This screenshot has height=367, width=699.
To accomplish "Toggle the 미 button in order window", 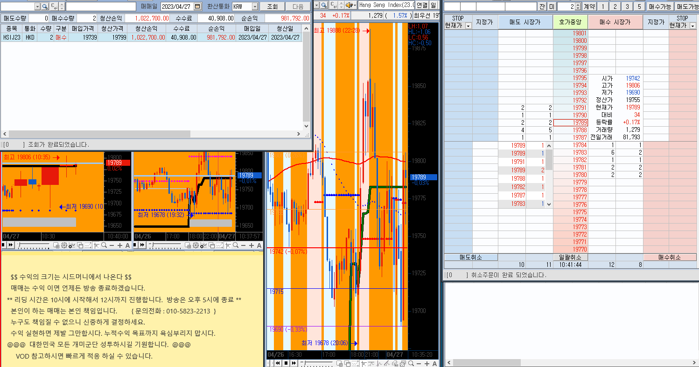I will [552, 7].
